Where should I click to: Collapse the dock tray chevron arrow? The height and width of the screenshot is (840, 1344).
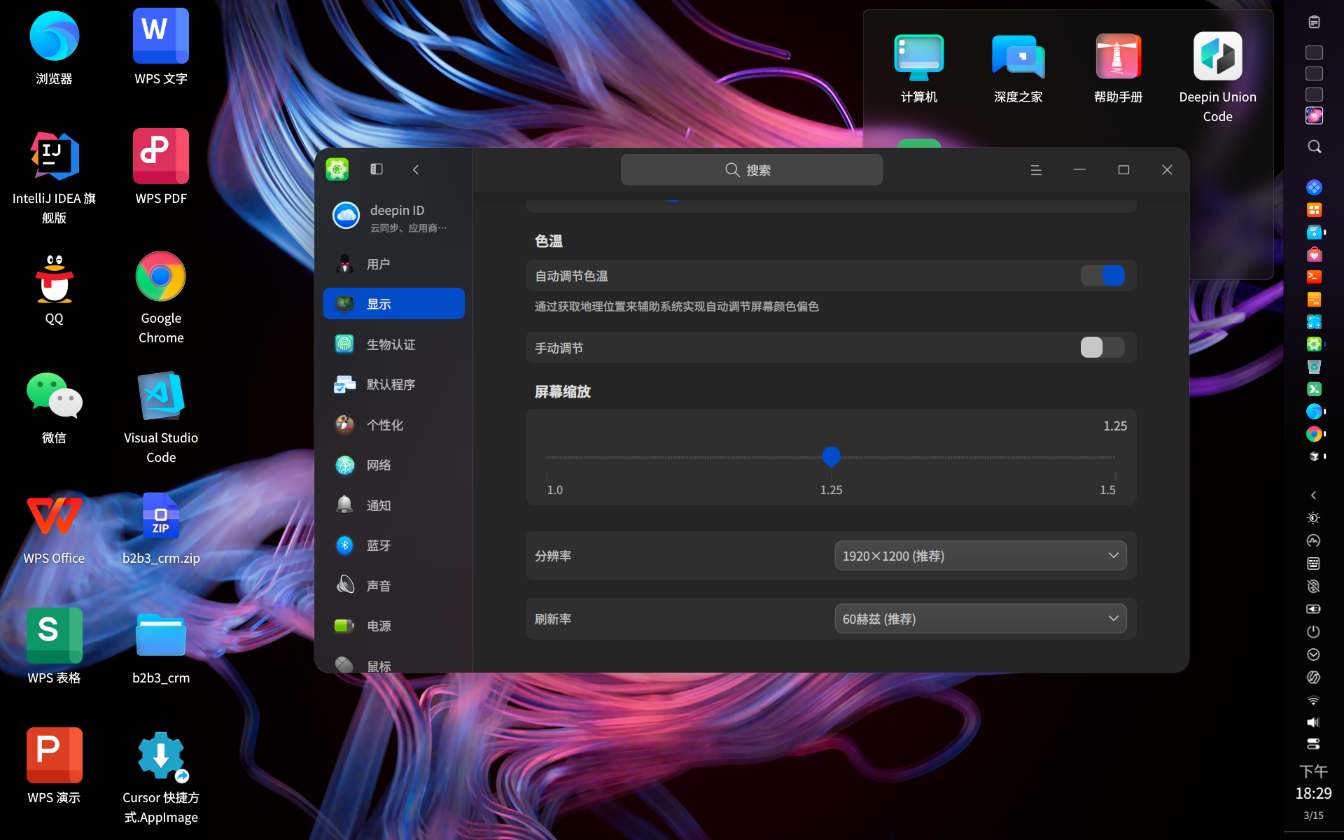(1313, 495)
